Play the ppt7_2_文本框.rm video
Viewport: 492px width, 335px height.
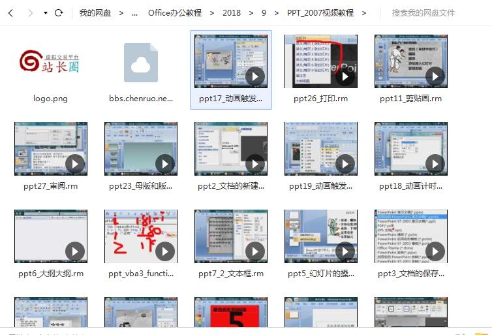click(254, 251)
